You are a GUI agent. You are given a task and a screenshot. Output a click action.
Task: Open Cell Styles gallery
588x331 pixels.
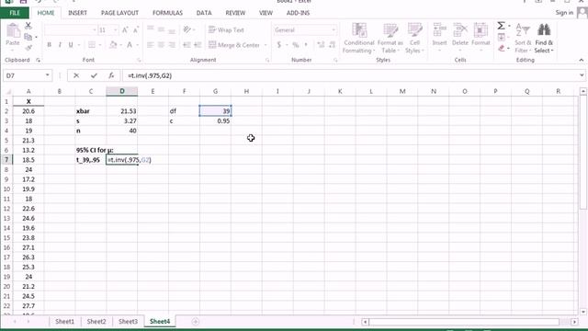pyautogui.click(x=414, y=39)
